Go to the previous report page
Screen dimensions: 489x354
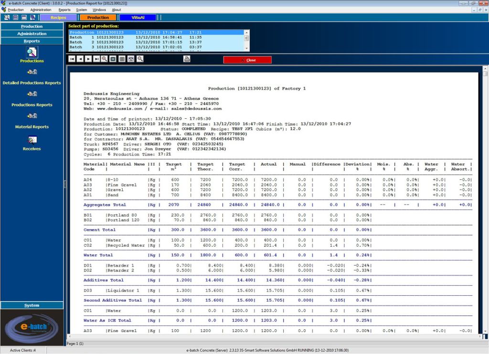click(x=80, y=59)
